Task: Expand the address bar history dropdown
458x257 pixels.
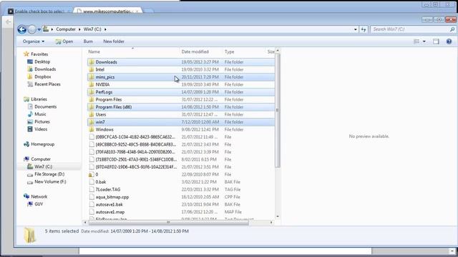Action: tap(355, 29)
